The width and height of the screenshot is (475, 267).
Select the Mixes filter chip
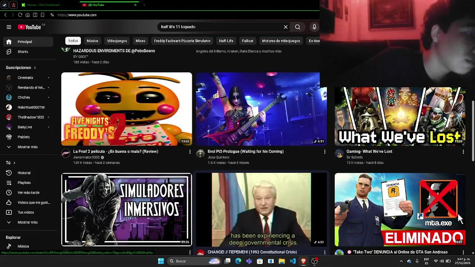(140, 41)
